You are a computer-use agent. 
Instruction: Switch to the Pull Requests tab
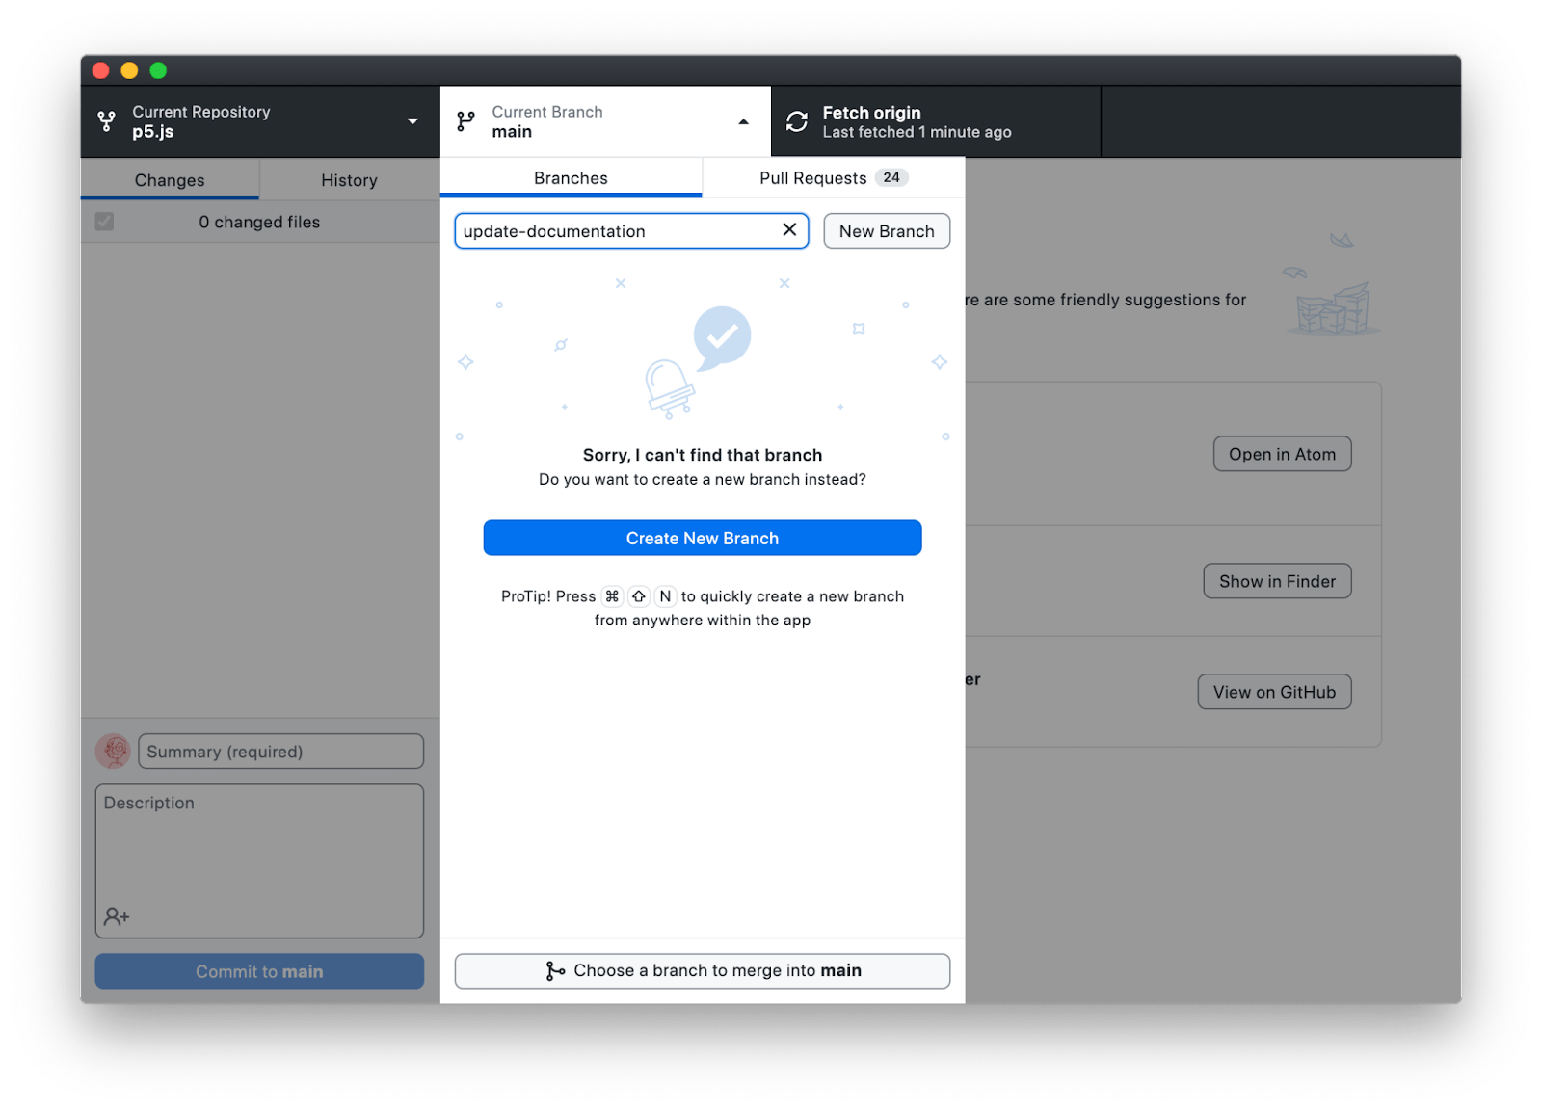814,177
